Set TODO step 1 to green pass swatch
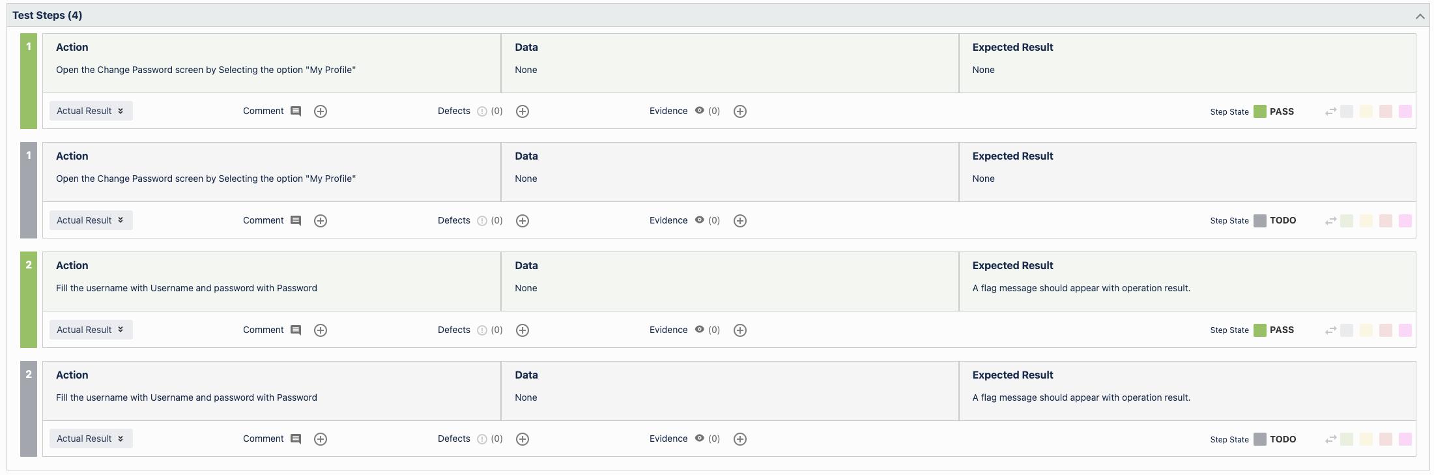This screenshot has width=1434, height=475. click(1347, 221)
